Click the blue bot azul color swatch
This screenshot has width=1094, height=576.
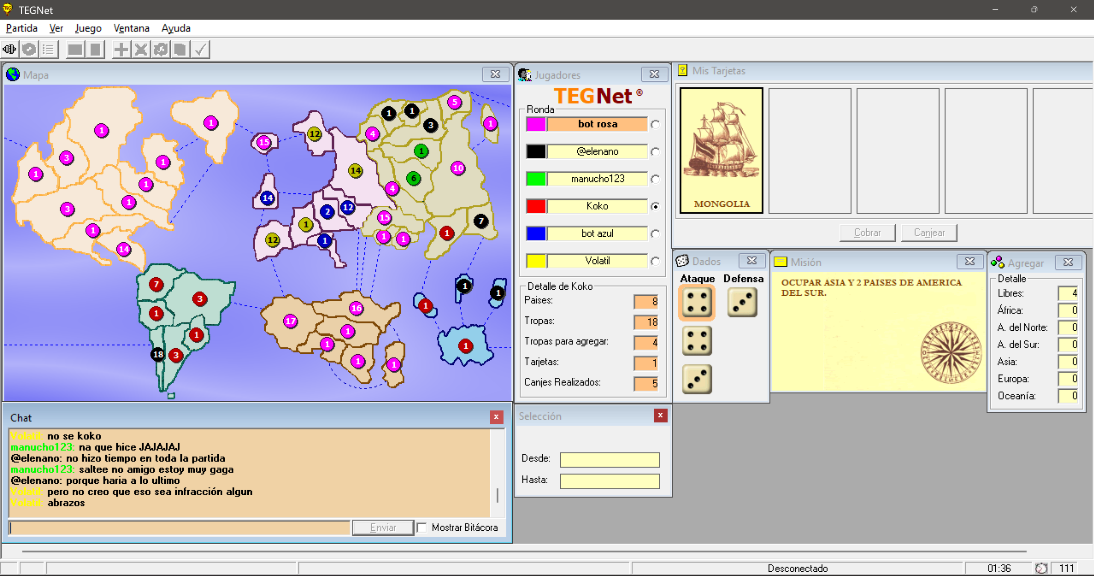536,234
